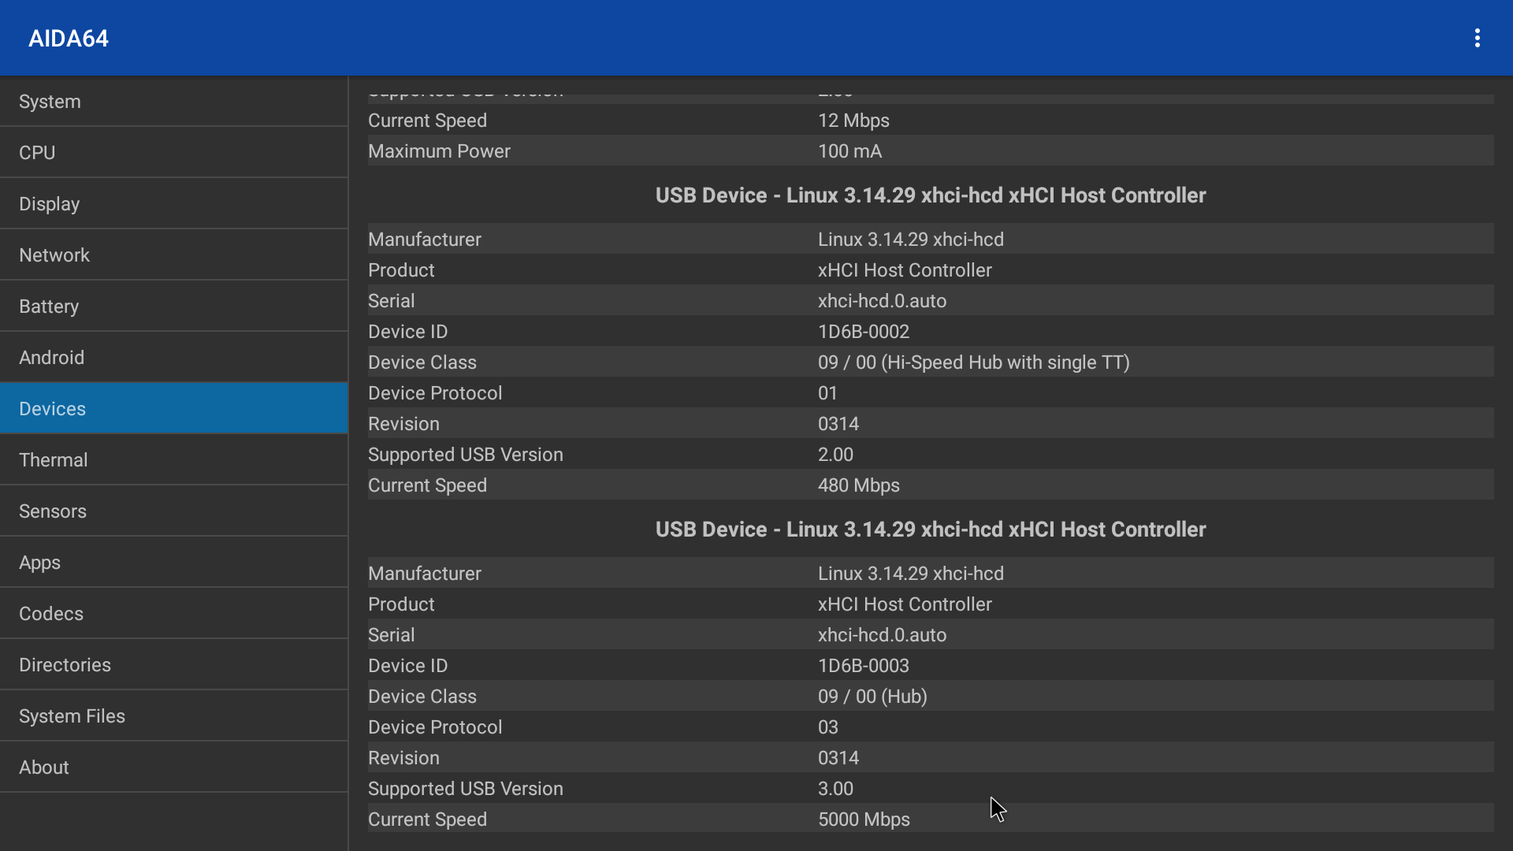
Task: Click the Maximum Power 100 mA row
Action: [x=930, y=151]
